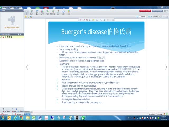This screenshot has height=127, width=169.
Task: Select the red pointer annotation tool
Action: pos(81,20)
